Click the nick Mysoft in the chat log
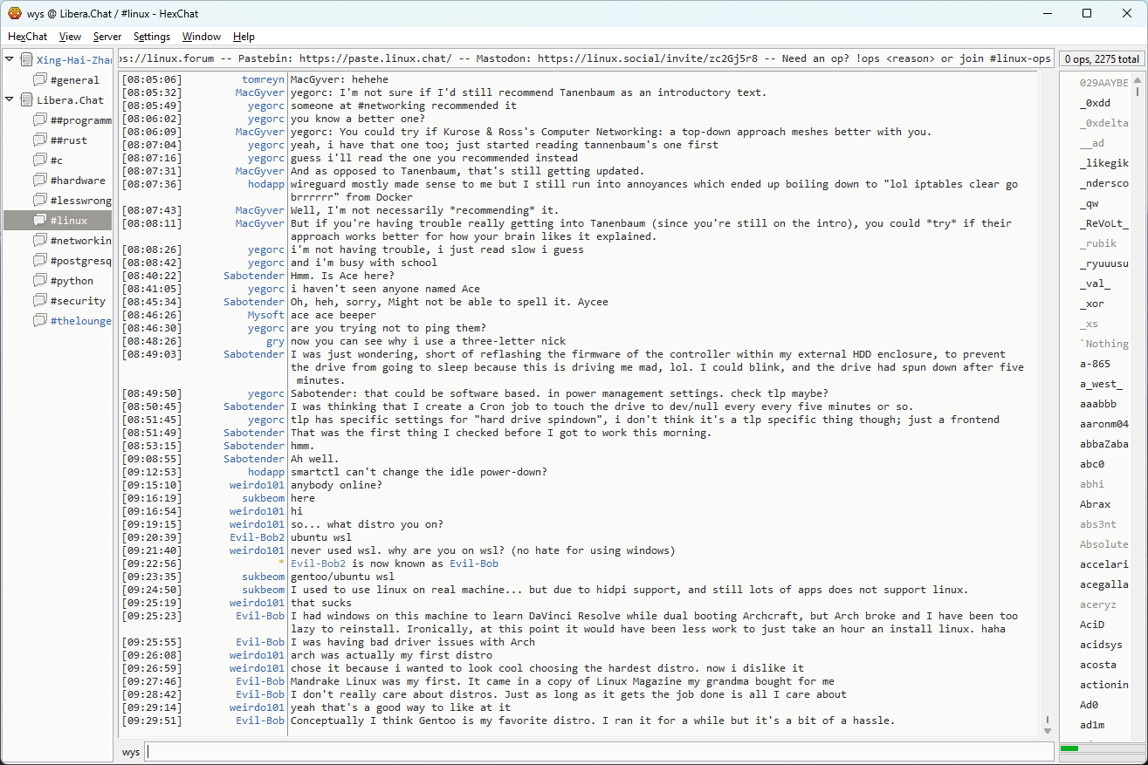This screenshot has height=765, width=1148. tap(266, 315)
